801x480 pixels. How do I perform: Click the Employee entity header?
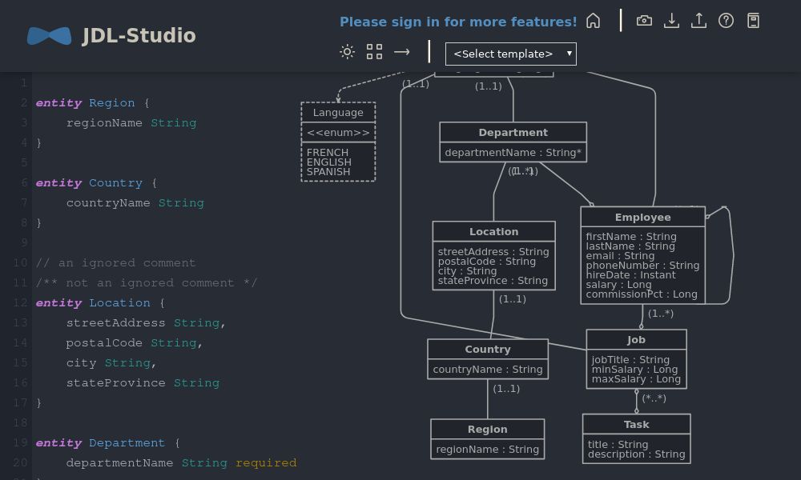pyautogui.click(x=642, y=217)
